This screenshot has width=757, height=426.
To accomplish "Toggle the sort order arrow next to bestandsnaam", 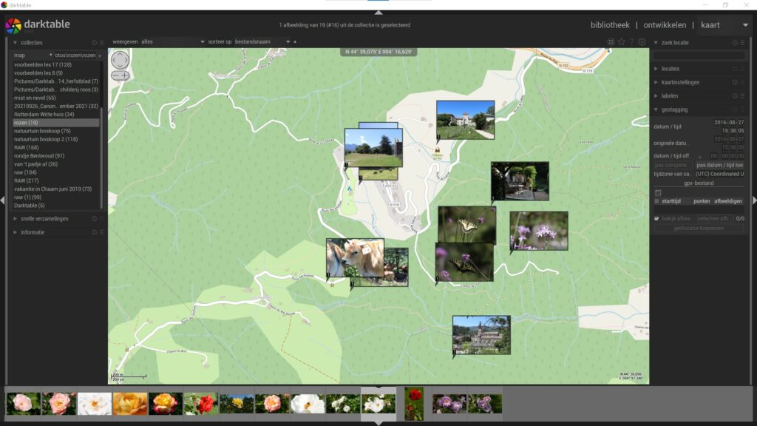I will tap(296, 42).
